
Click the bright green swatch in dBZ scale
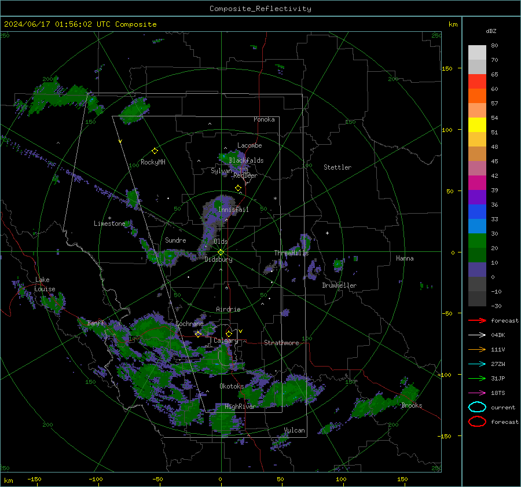pos(477,240)
